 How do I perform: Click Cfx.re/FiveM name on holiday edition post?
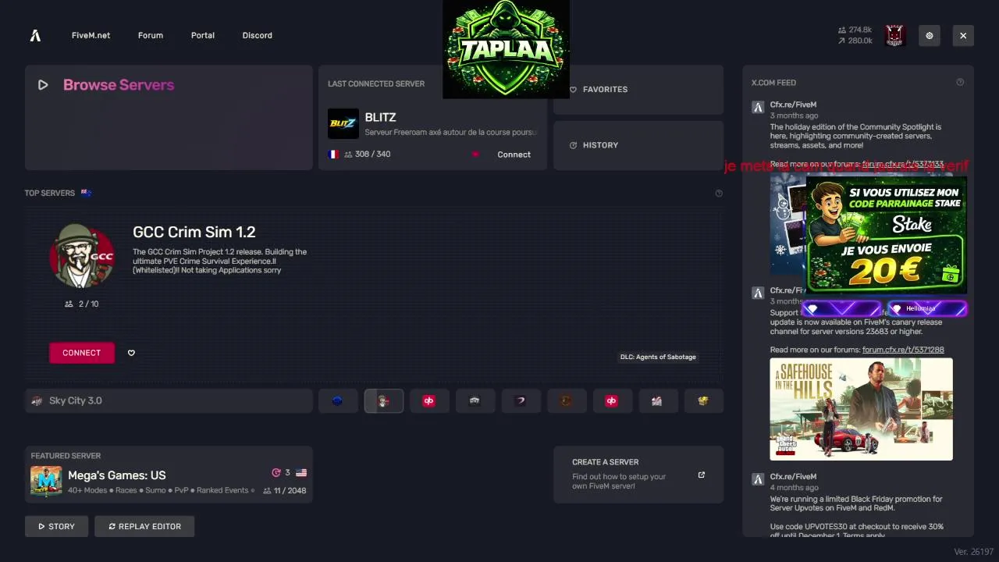793,105
